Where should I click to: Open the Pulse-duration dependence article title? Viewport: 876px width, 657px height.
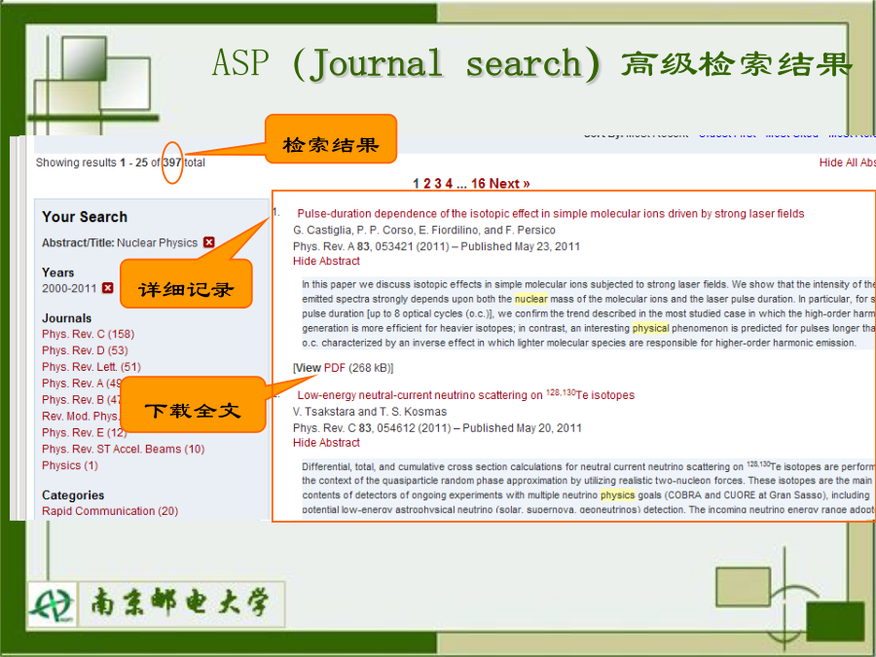pos(551,213)
